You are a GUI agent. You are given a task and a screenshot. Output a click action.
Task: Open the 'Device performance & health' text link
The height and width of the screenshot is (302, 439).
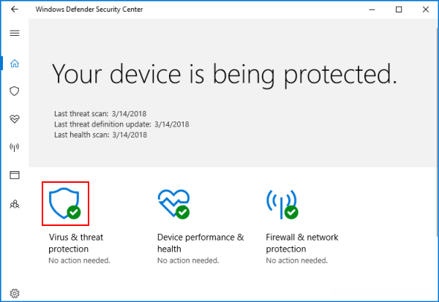click(x=200, y=243)
